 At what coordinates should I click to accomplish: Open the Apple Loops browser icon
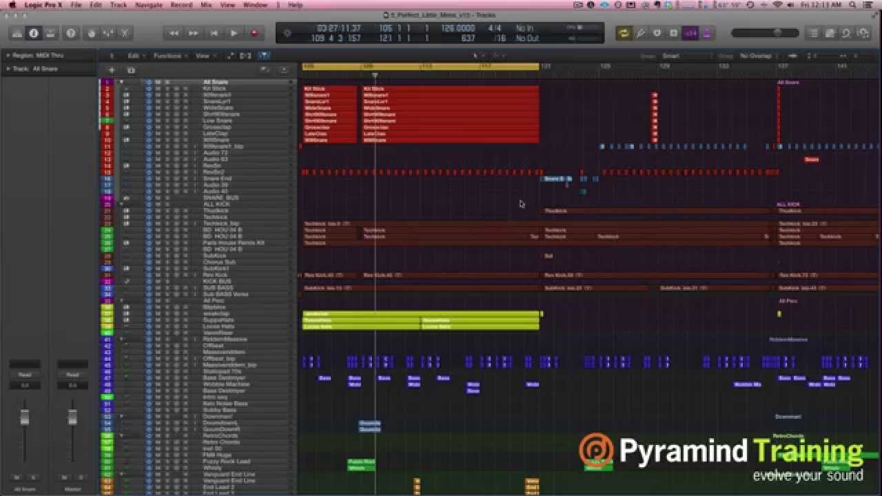(x=846, y=33)
